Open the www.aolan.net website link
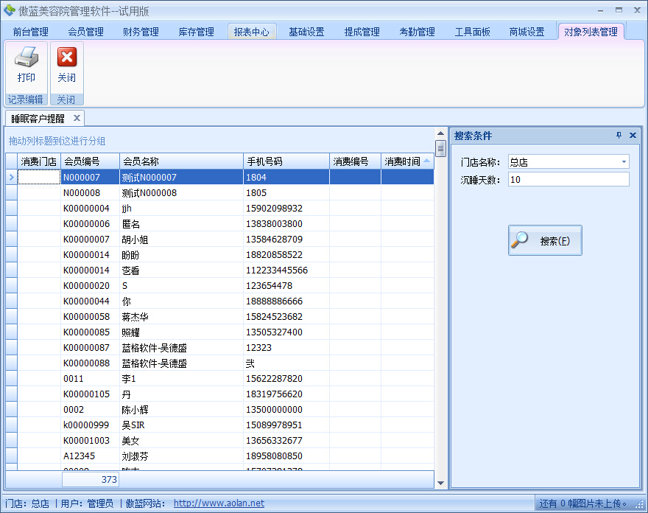 tap(219, 503)
